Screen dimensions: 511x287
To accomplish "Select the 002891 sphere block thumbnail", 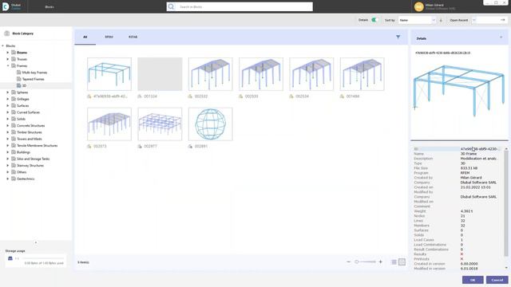I will (210, 124).
